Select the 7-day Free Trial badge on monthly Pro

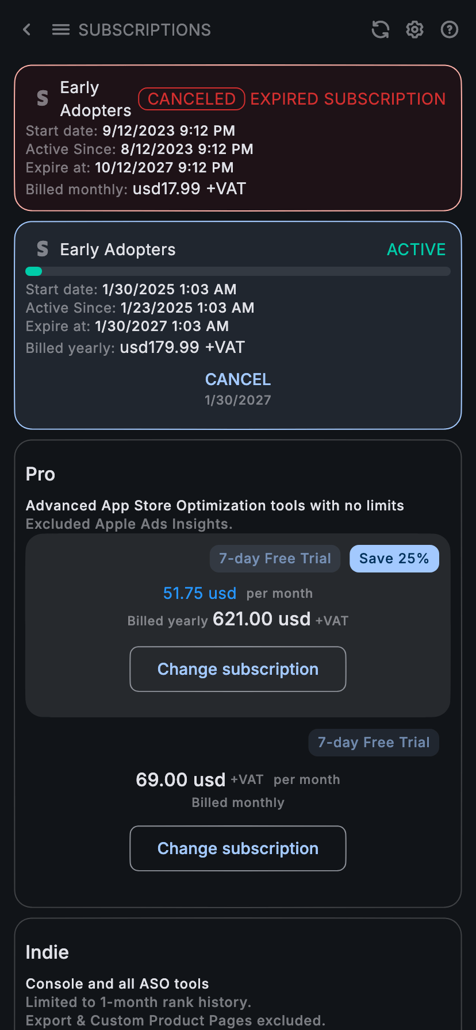click(373, 742)
